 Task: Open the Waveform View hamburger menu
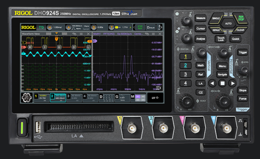pos(81,34)
